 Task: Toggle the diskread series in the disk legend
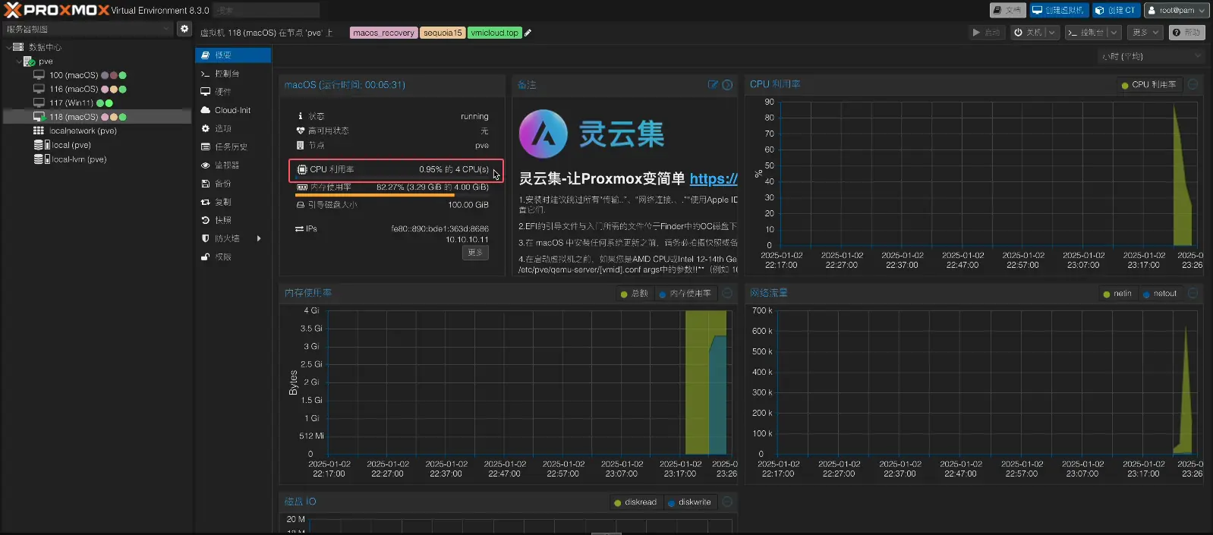(x=635, y=502)
